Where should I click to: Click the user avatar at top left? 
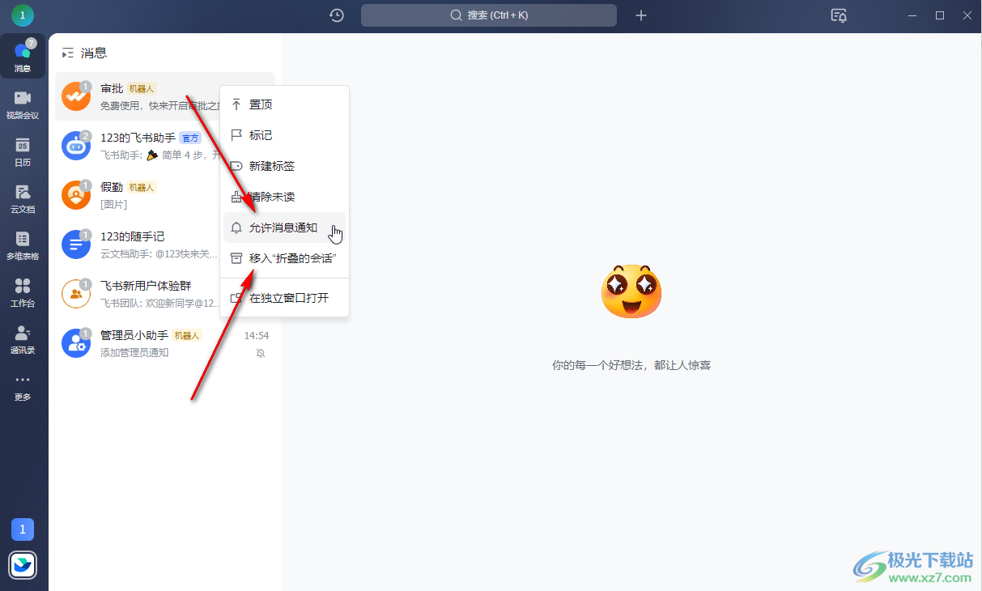[x=22, y=15]
